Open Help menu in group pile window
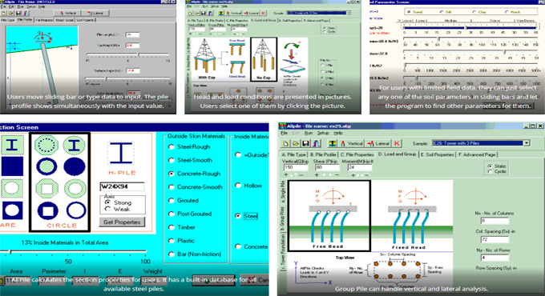Viewport: 545px width, 296px height. 338,134
